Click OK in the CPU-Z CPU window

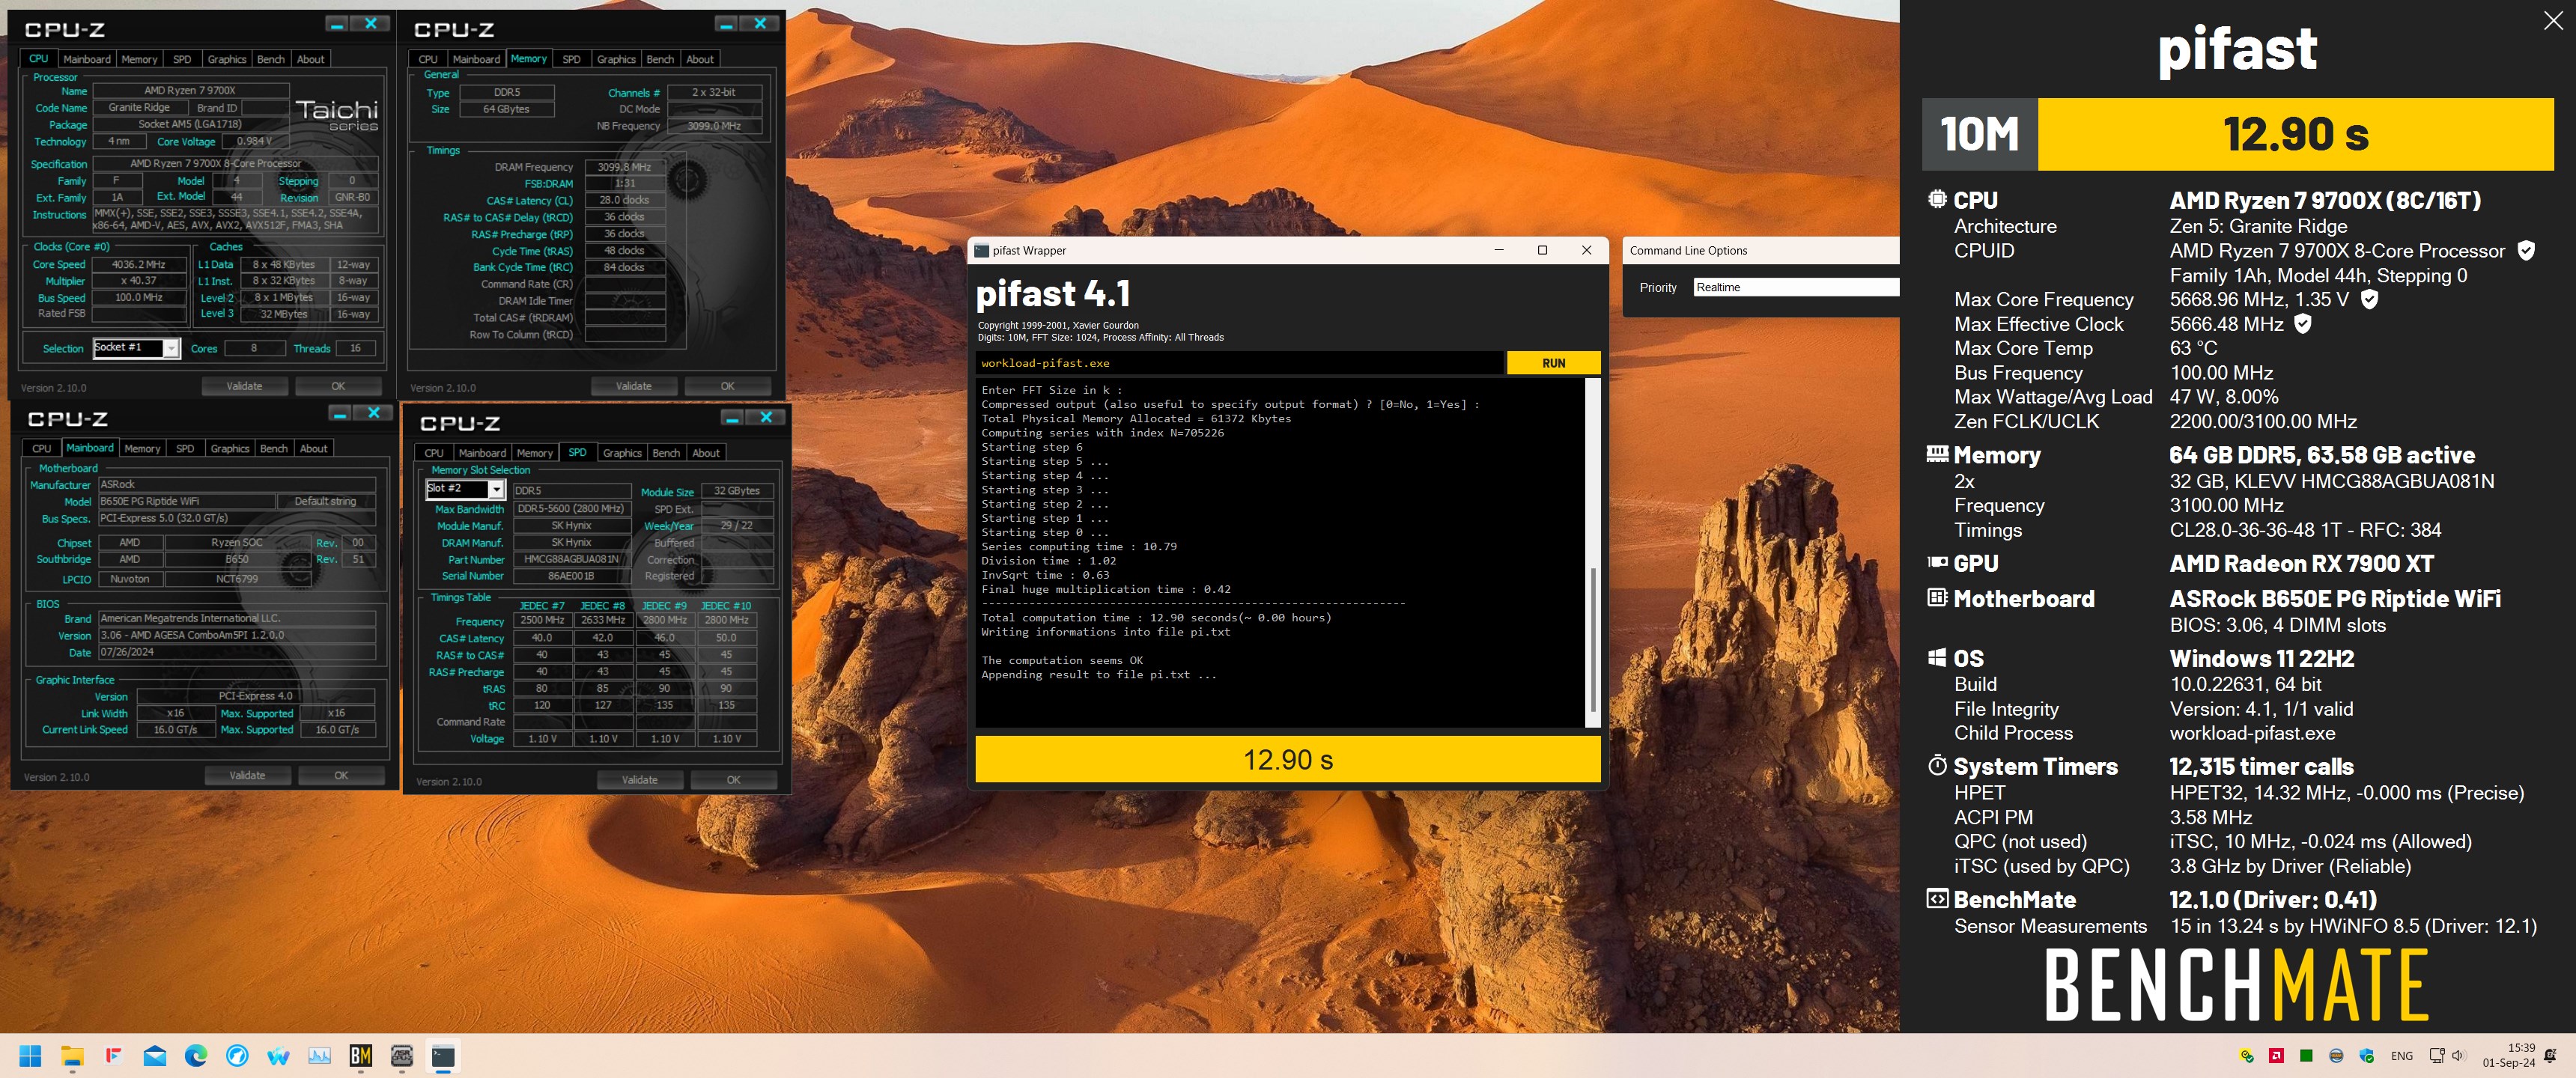338,386
